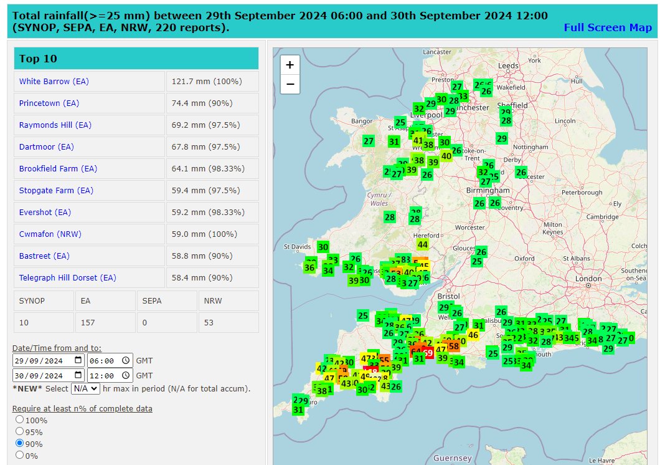Click the 55 orange marker in Devon
The height and width of the screenshot is (465, 660).
(384, 361)
